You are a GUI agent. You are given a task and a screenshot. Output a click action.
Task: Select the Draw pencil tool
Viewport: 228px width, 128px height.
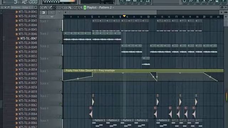click(x=51, y=7)
